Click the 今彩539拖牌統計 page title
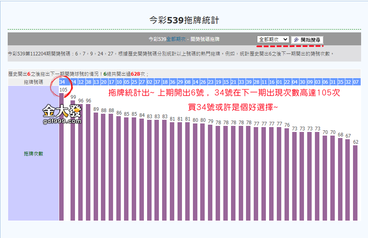The height and width of the screenshot is (238, 368). click(184, 20)
